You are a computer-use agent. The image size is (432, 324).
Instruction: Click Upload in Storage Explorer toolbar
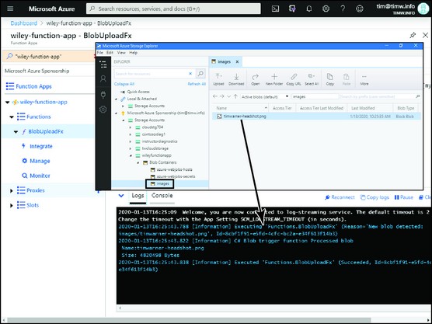coord(218,79)
